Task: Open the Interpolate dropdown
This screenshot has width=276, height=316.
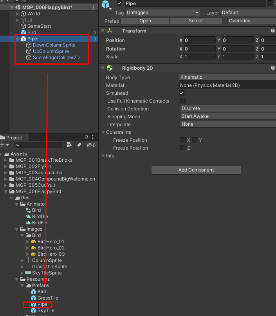Action: point(228,124)
